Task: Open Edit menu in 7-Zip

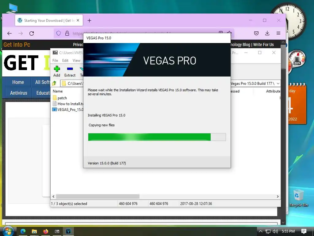Action: click(65, 61)
